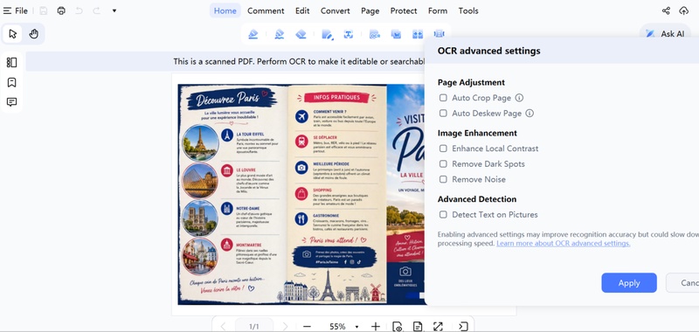Image resolution: width=699 pixels, height=332 pixels.
Task: Select the wavy underline marker tool
Action: 280,34
